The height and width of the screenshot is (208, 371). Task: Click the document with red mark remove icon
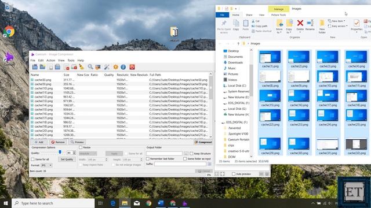click(66, 67)
